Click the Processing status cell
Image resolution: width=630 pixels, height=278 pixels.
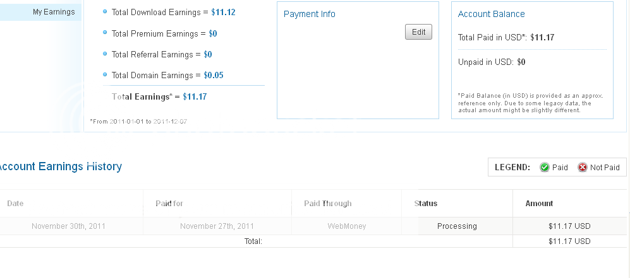(x=457, y=226)
